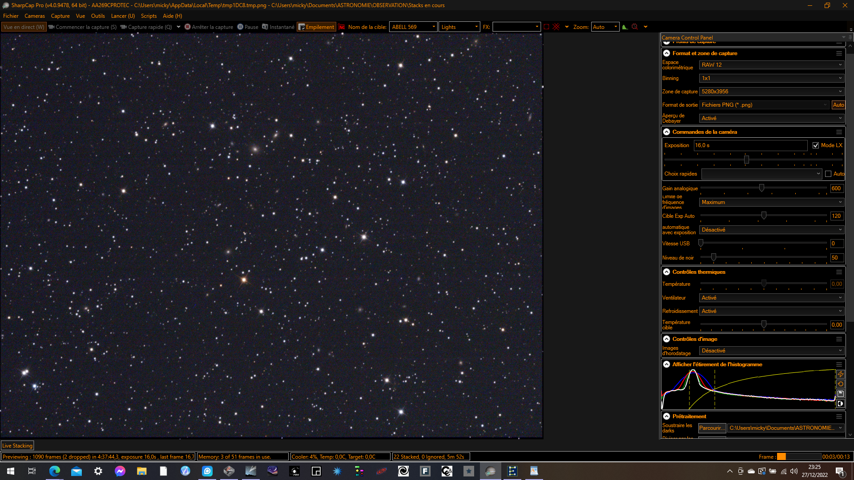Toggle the Empilement stacking button
The height and width of the screenshot is (480, 854).
[x=316, y=27]
